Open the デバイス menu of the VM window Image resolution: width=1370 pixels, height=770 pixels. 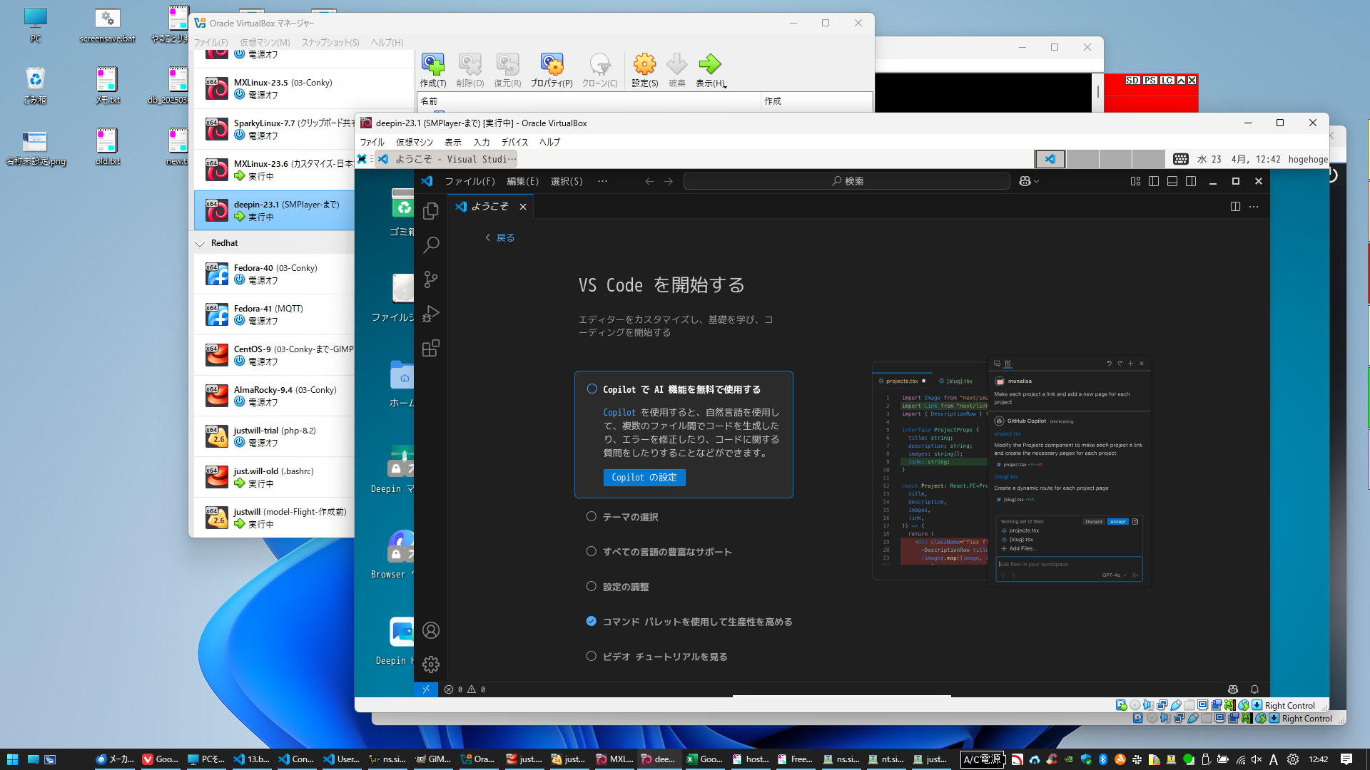(x=514, y=142)
